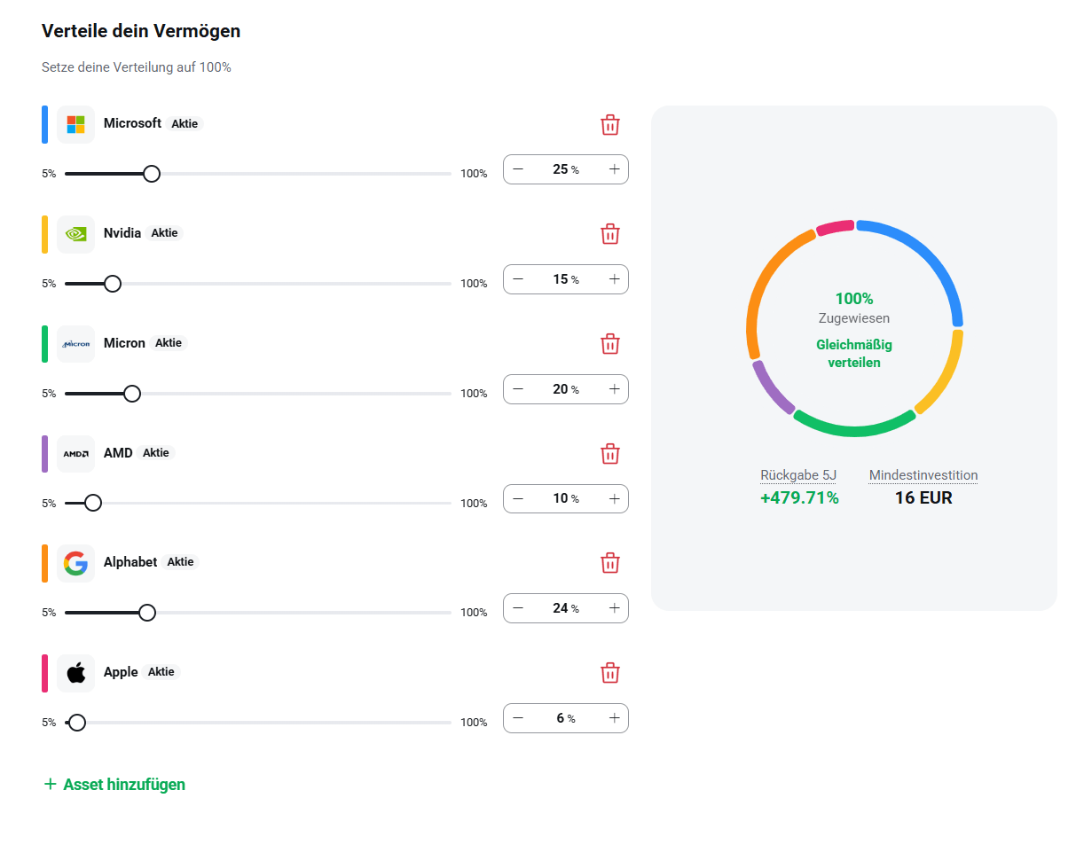
Task: Increase Alphabet percentage with plus
Action: 614,608
